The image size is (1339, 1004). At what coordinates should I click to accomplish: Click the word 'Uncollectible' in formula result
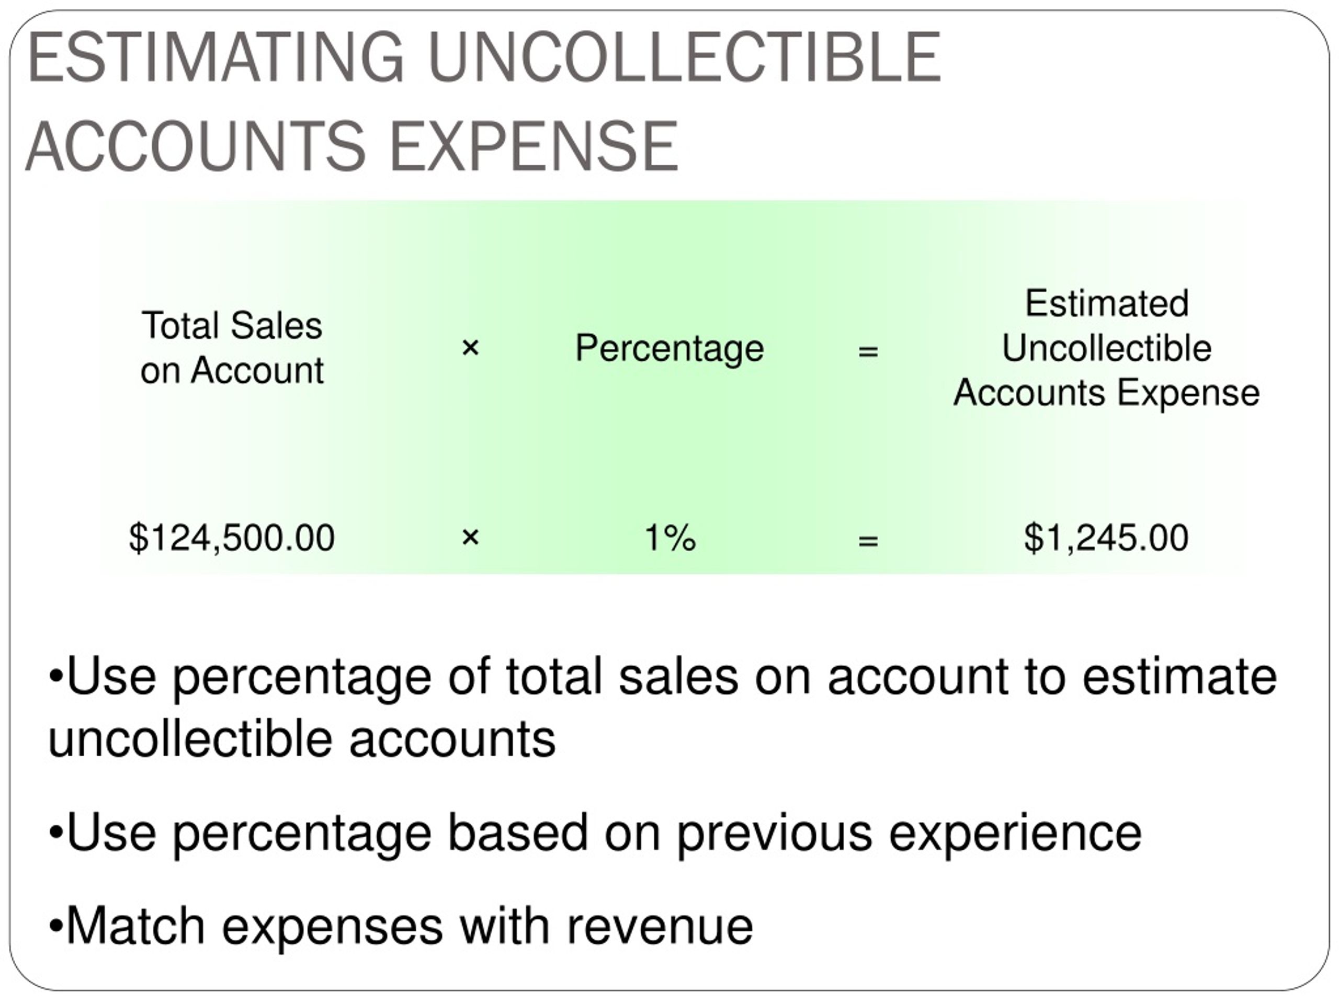click(x=1107, y=348)
